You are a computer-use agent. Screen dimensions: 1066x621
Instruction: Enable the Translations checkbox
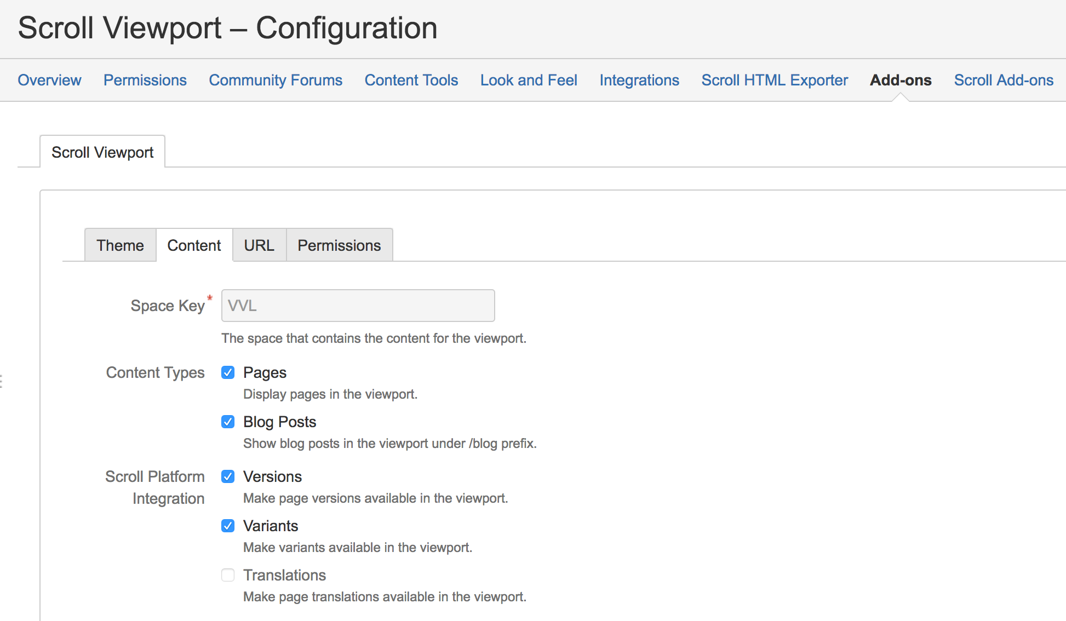228,576
